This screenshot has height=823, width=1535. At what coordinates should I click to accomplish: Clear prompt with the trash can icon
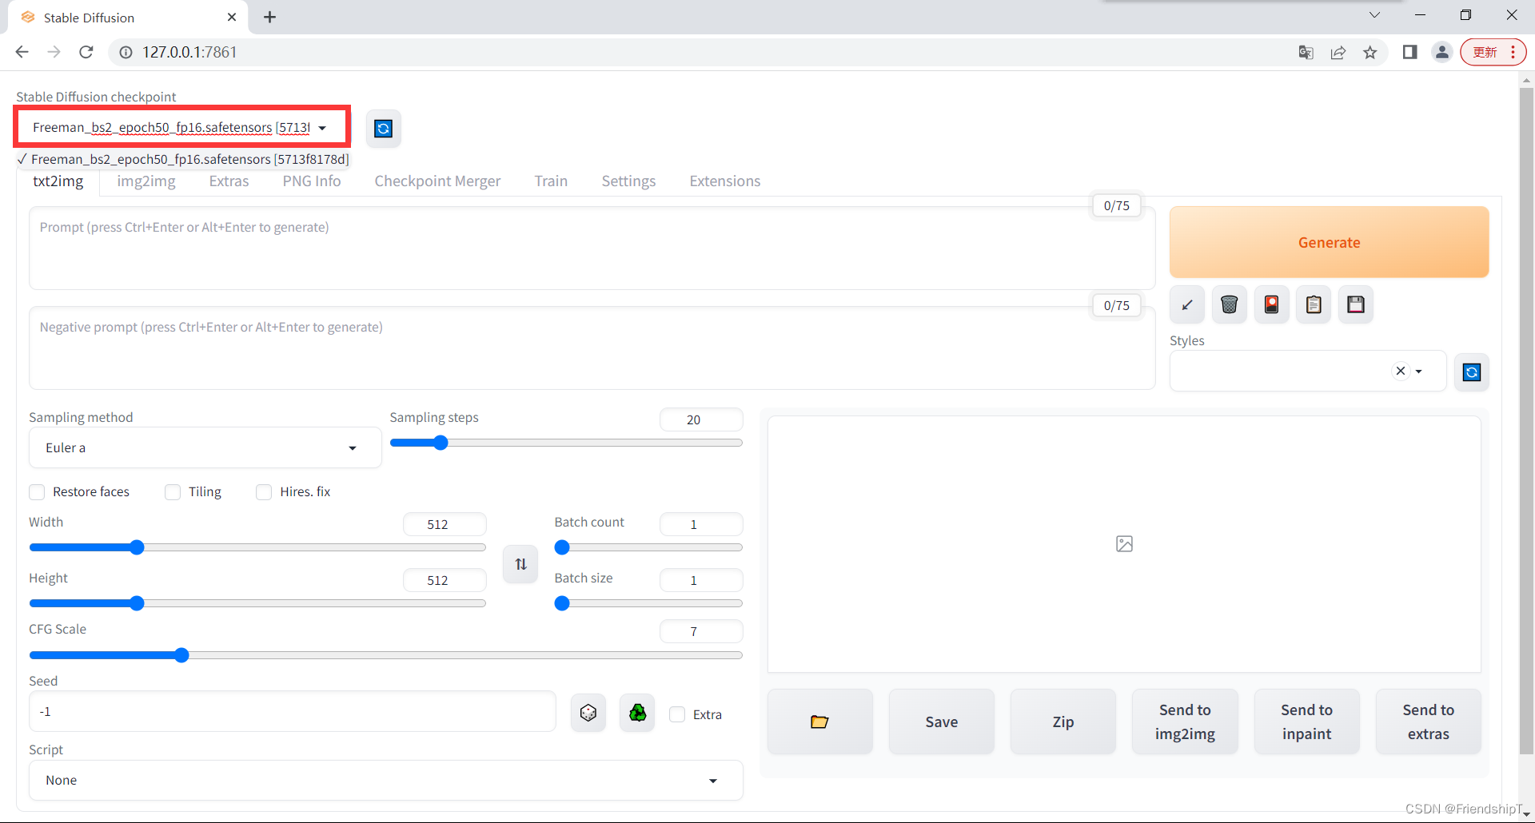coord(1230,304)
